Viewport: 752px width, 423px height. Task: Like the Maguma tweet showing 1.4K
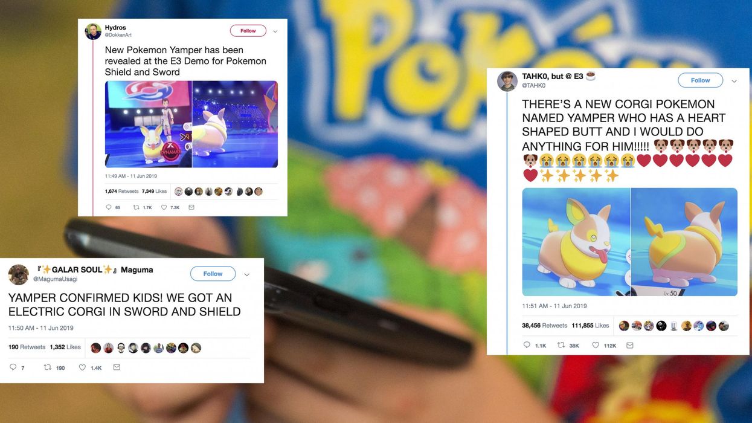[x=82, y=367]
